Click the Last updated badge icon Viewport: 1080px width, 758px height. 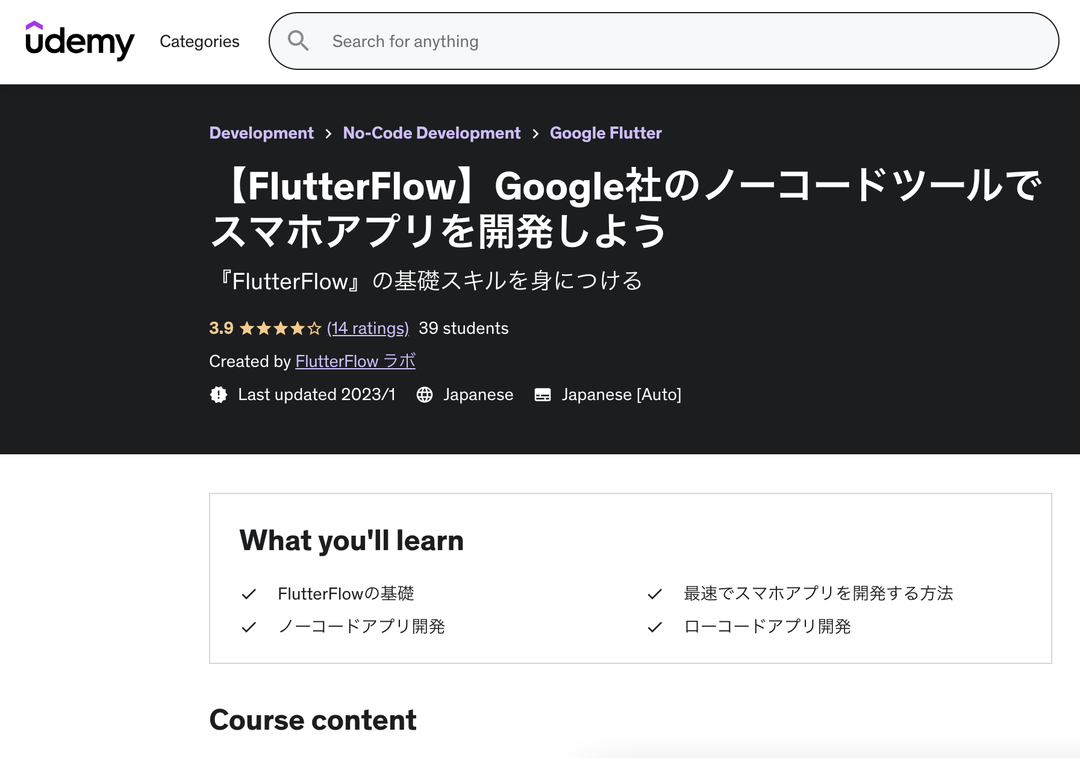point(219,395)
